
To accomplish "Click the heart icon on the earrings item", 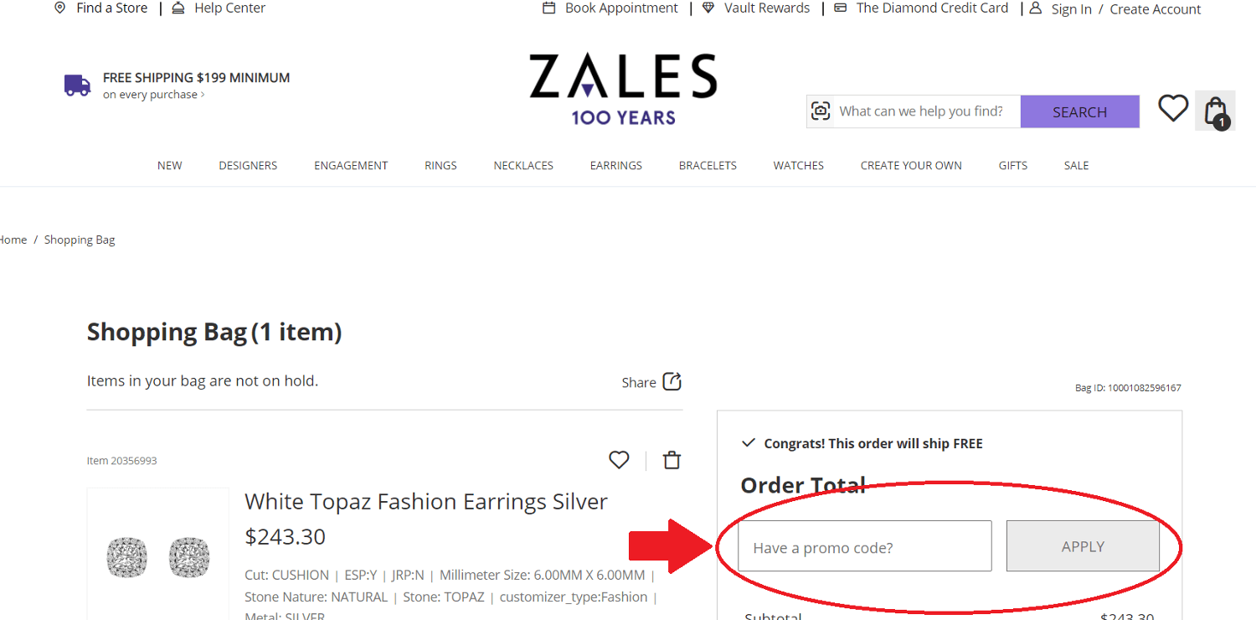I will 619,460.
